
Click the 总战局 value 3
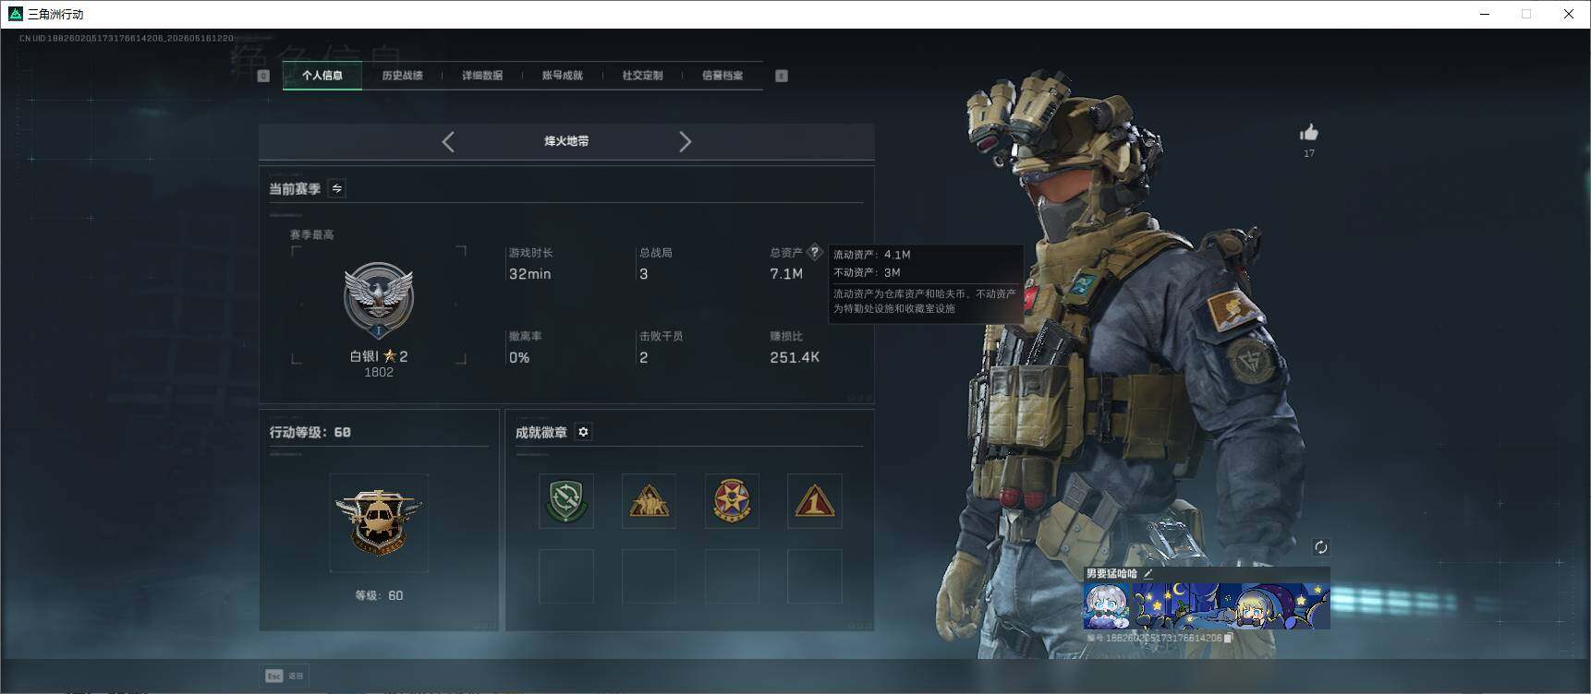tap(644, 274)
